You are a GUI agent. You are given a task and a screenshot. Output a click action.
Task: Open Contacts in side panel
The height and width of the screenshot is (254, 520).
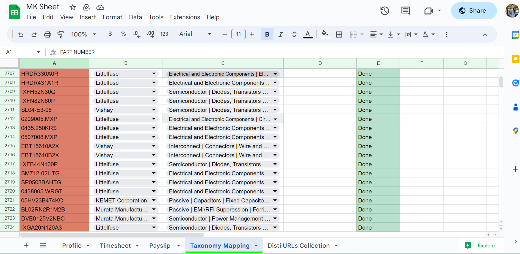516,107
